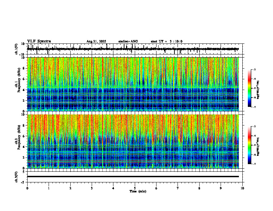This screenshot has width=273, height=211.
Task: Click time axis tick label "4"
Action: [x=113, y=188]
